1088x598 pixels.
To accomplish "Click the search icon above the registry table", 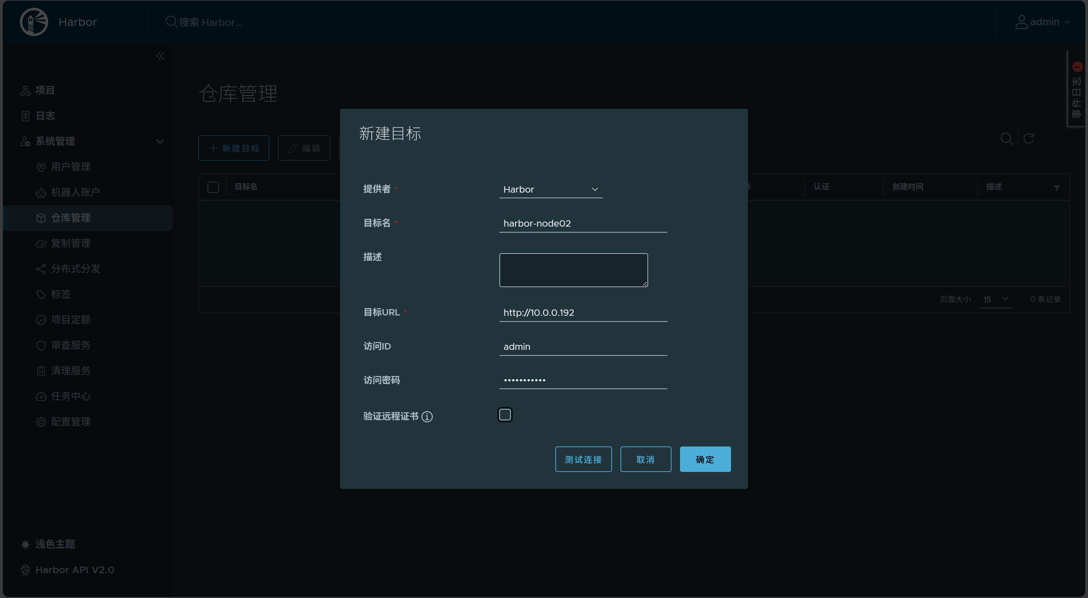I will click(1007, 138).
